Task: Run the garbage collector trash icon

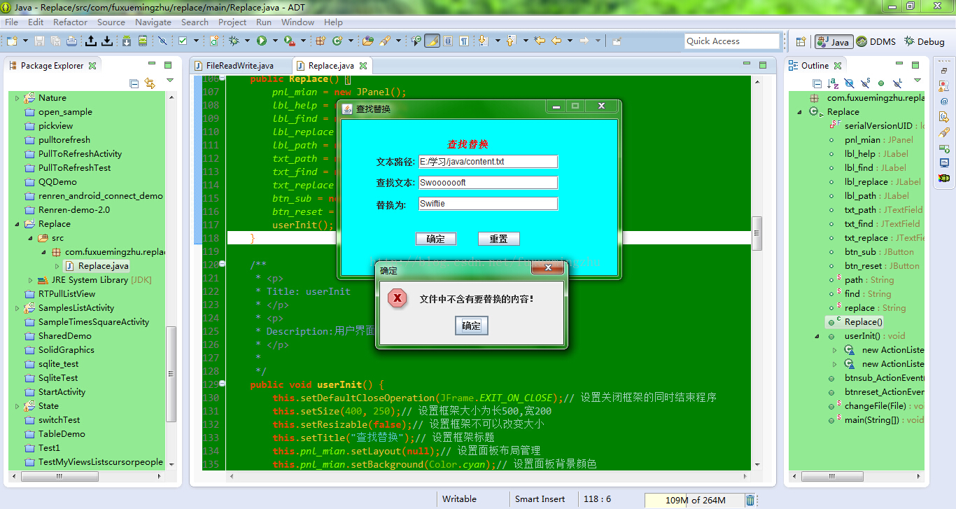Action: click(x=750, y=500)
